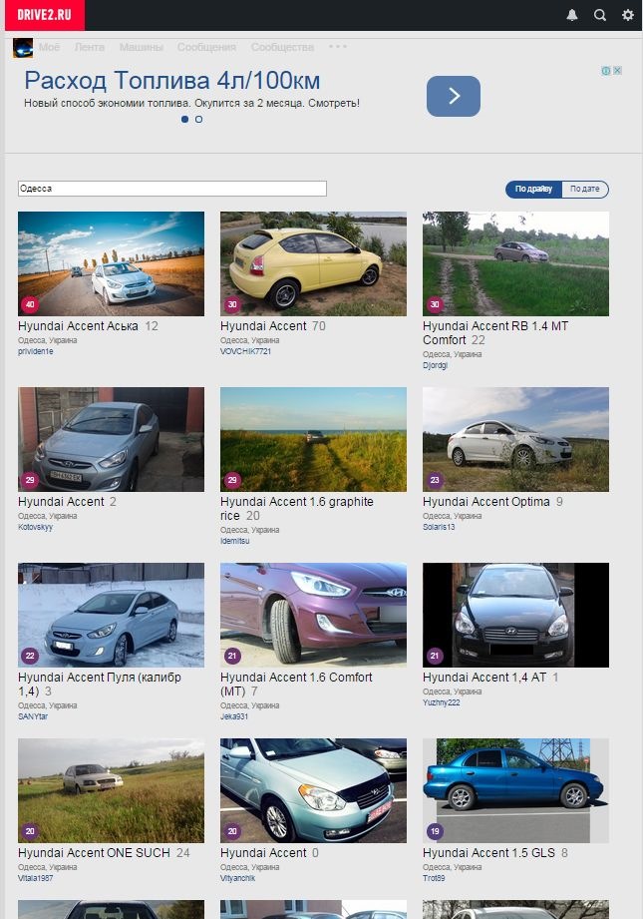Open user Vitala1987 profile link

(36, 878)
